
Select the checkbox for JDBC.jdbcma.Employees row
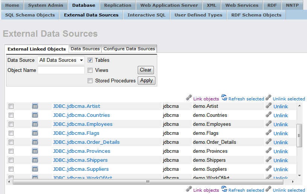[x=11, y=124]
